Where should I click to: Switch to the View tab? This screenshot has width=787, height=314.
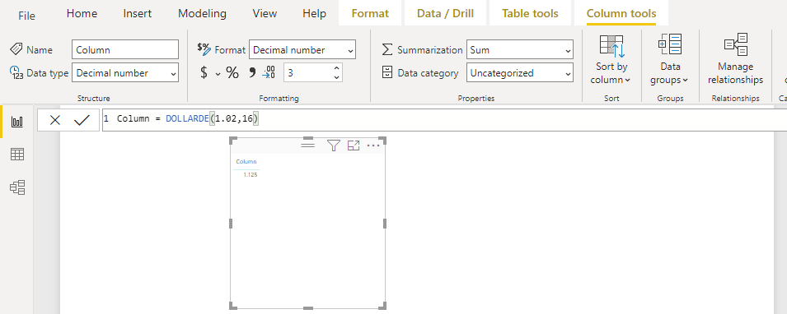[265, 13]
